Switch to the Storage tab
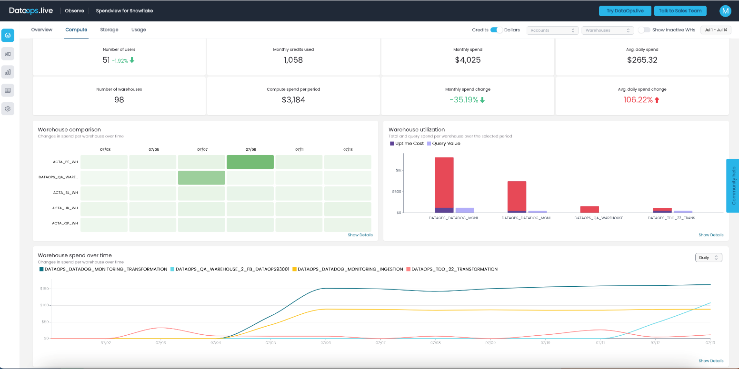Viewport: 739px width, 369px height. (109, 30)
